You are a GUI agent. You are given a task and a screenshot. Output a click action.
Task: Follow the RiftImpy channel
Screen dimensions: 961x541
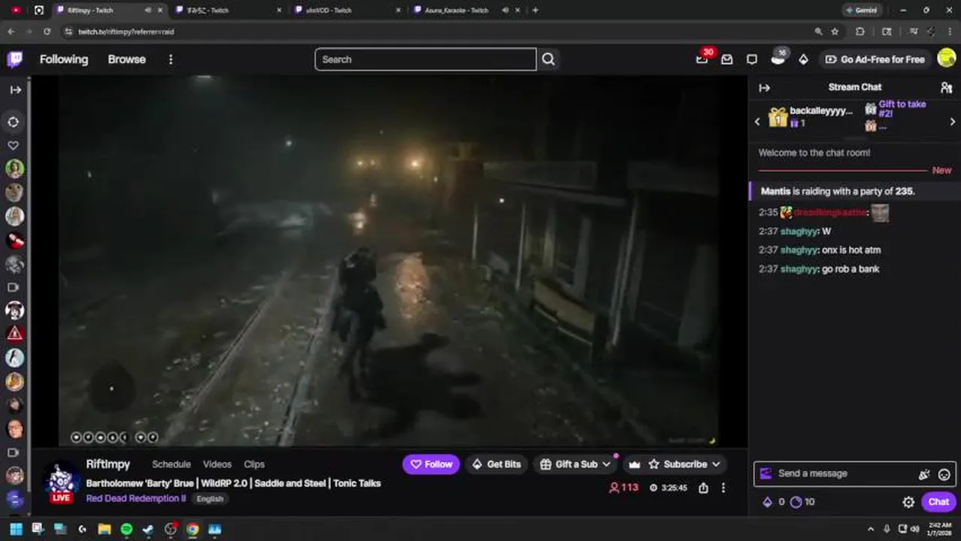(x=431, y=464)
